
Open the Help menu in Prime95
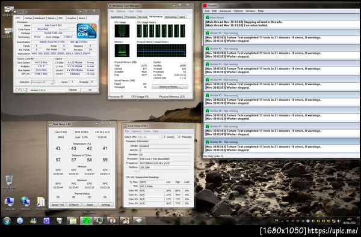[x=261, y=11]
